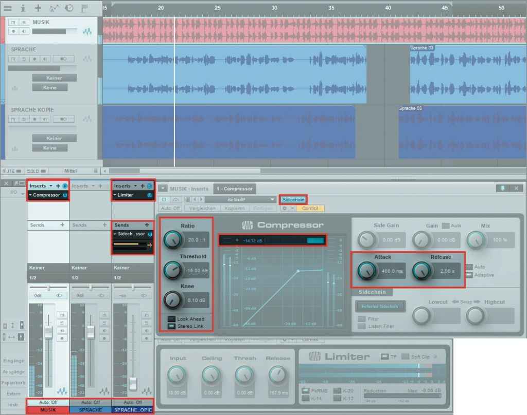Click Auto: Off under MUSIK mixer channel
This screenshot has height=415, width=527.
[x=48, y=402]
